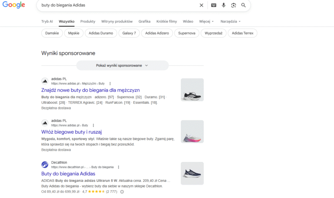Open three-dot menu for Decathlon result
The width and height of the screenshot is (334, 198).
tap(119, 167)
